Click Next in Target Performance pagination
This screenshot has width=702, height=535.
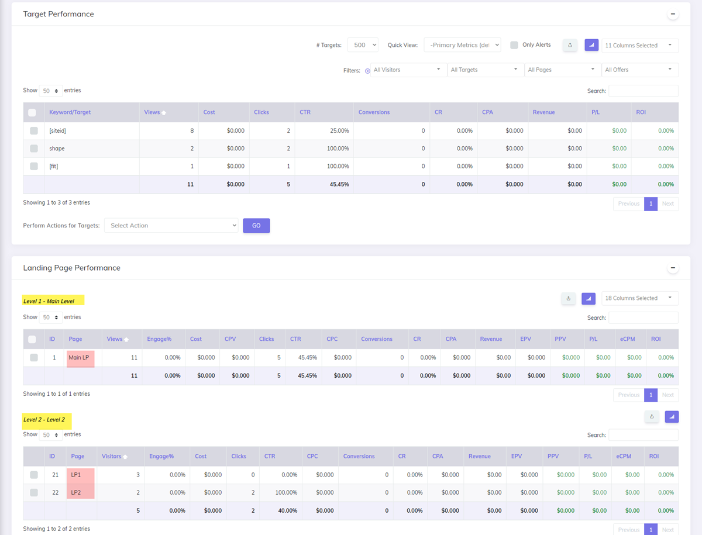coord(667,203)
